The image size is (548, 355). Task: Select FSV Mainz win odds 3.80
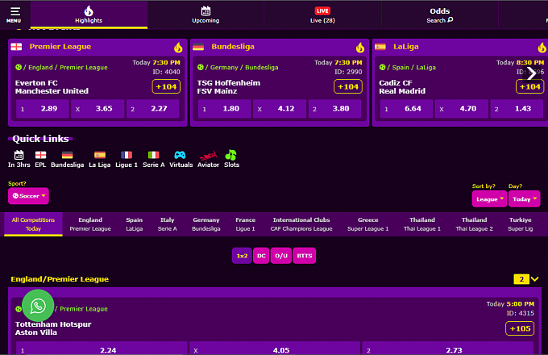334,109
